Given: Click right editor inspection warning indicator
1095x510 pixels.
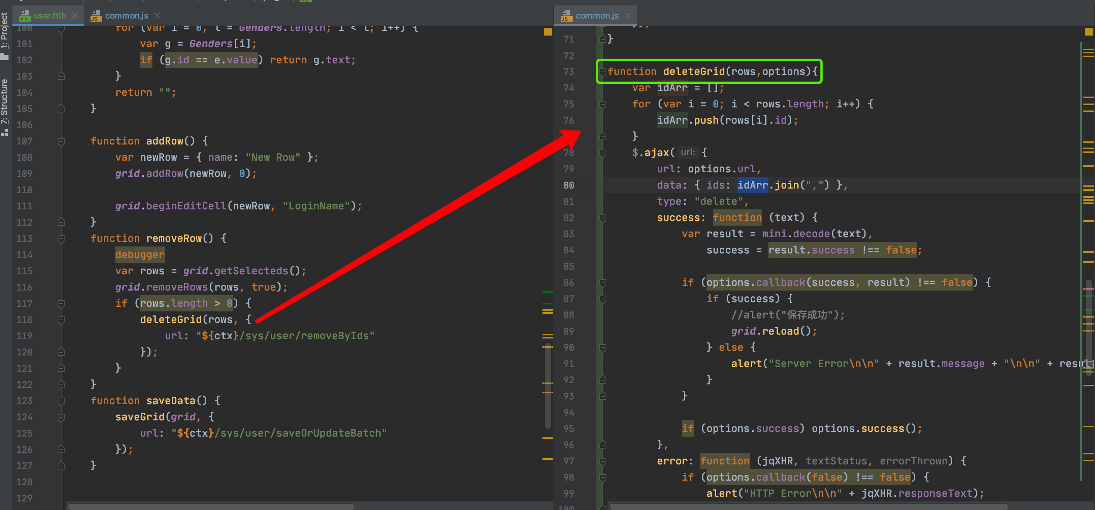Looking at the screenshot, I should pos(1089,32).
